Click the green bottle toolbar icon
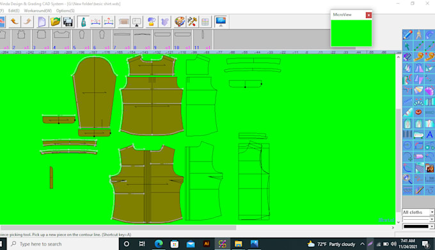Viewport: 435px width, 250px height. (83, 22)
